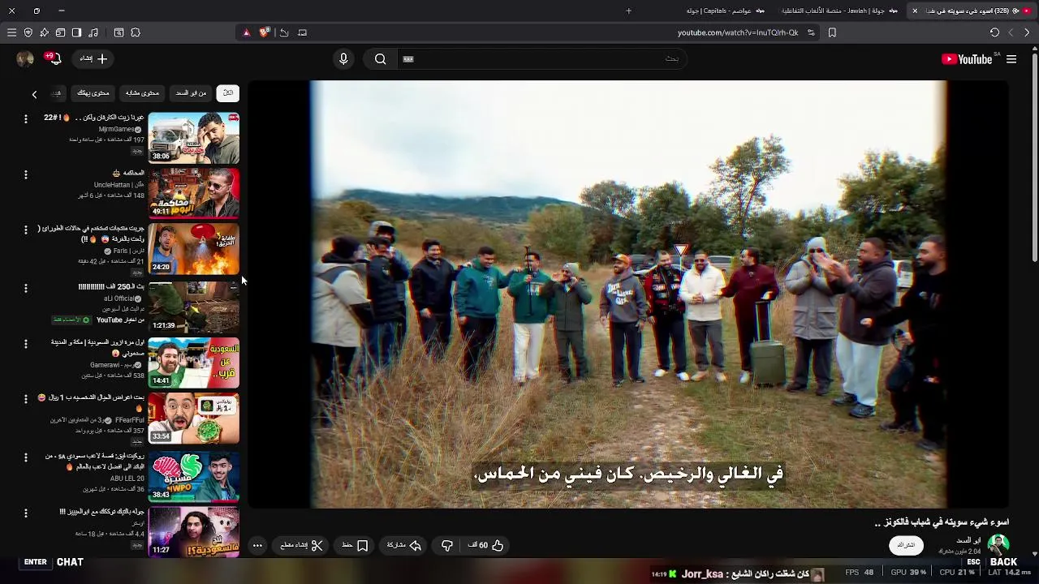The height and width of the screenshot is (584, 1039).
Task: Open the site settings tune icon
Action: (811, 32)
